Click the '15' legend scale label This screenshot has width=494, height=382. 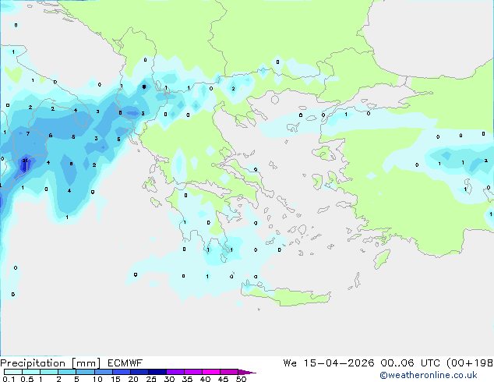[x=115, y=379]
